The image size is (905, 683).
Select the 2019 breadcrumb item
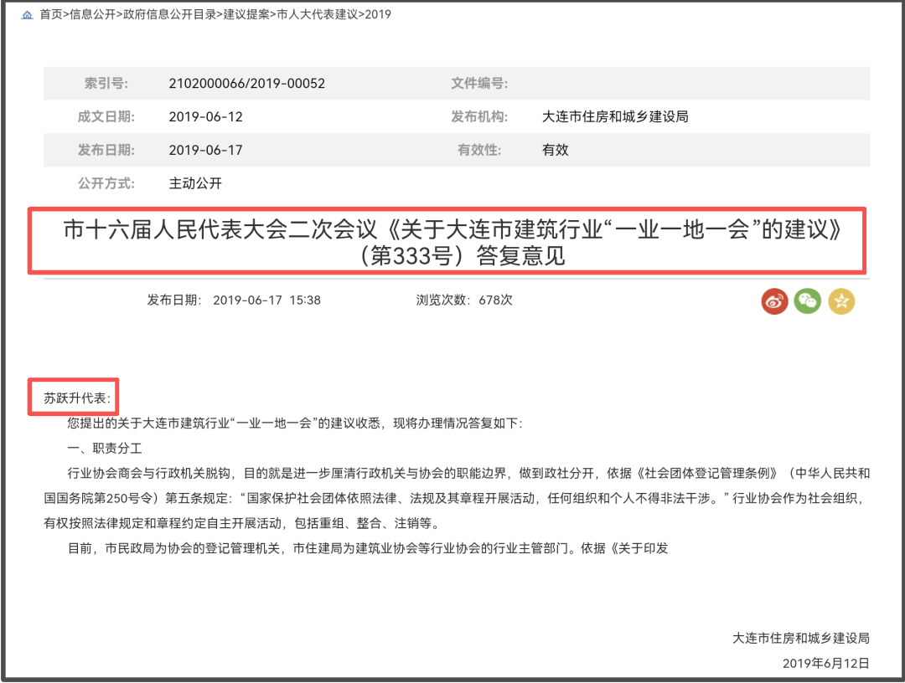pyautogui.click(x=378, y=14)
